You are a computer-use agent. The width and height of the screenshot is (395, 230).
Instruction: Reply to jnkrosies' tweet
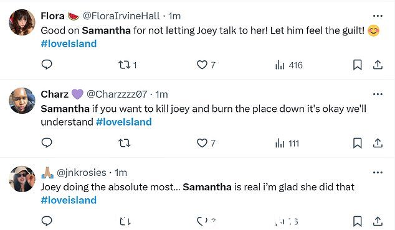[47, 221]
